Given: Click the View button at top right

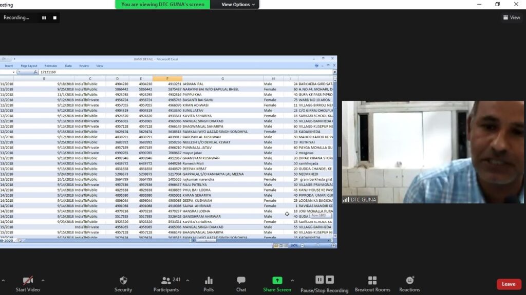Looking at the screenshot, I should coord(512,17).
